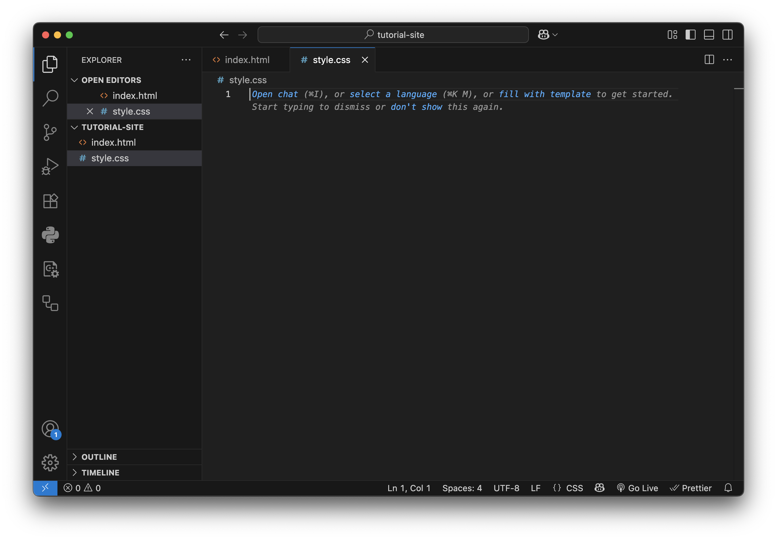Screen dimensions: 777x540
Task: Open the Run and Debug view
Action: (x=50, y=166)
